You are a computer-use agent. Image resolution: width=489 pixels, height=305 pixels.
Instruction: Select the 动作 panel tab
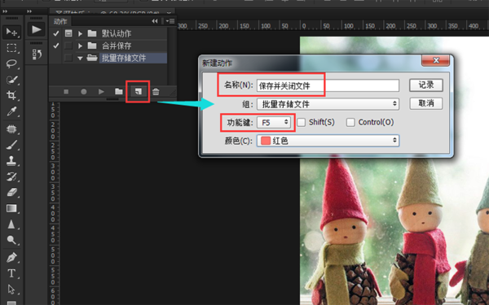coord(60,21)
